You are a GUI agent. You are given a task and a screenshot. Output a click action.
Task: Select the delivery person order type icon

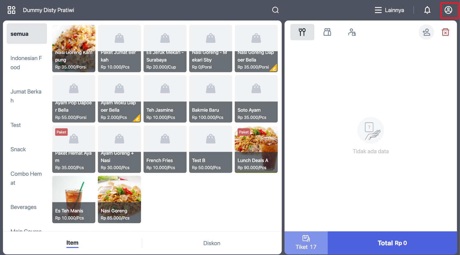(352, 32)
